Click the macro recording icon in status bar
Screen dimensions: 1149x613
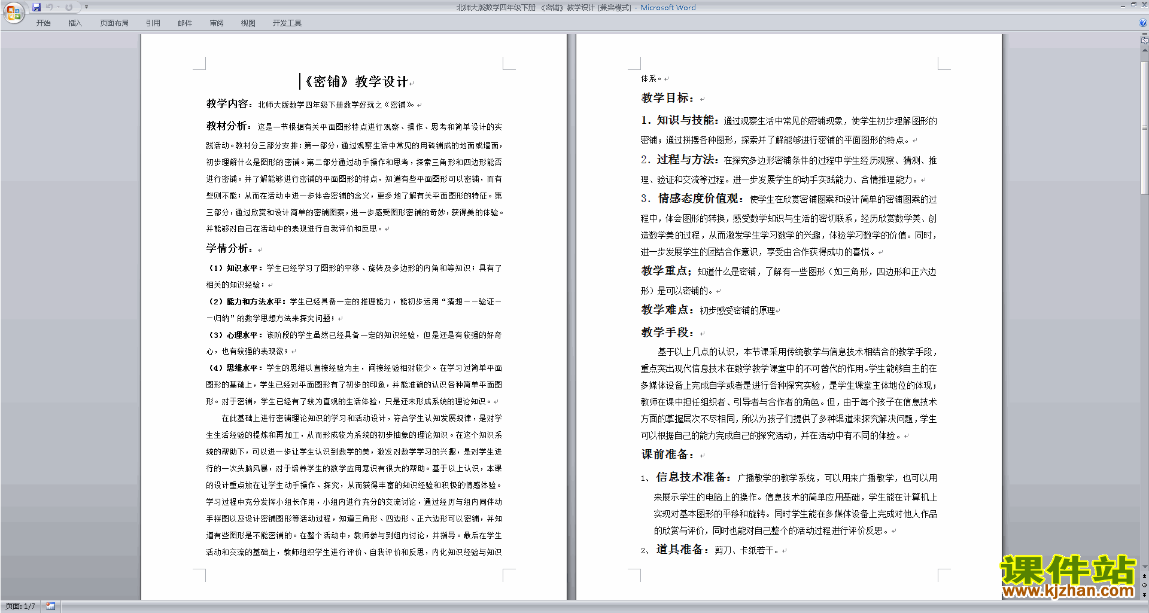(x=50, y=606)
